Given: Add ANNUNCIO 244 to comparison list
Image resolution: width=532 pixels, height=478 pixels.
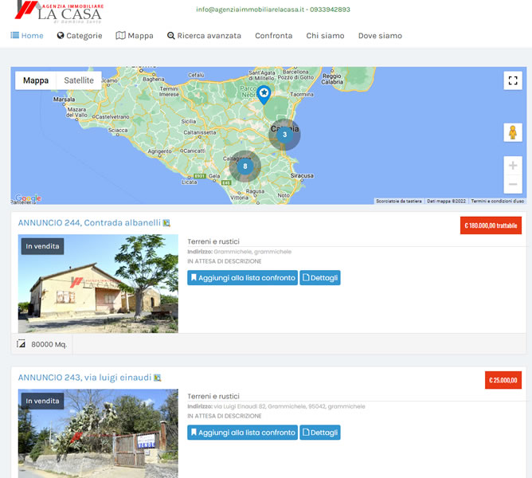Looking at the screenshot, I should [x=243, y=278].
